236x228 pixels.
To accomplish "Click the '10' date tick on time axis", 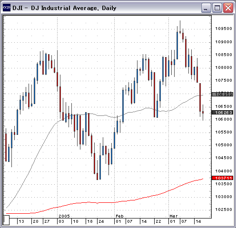I will (x=76, y=221).
